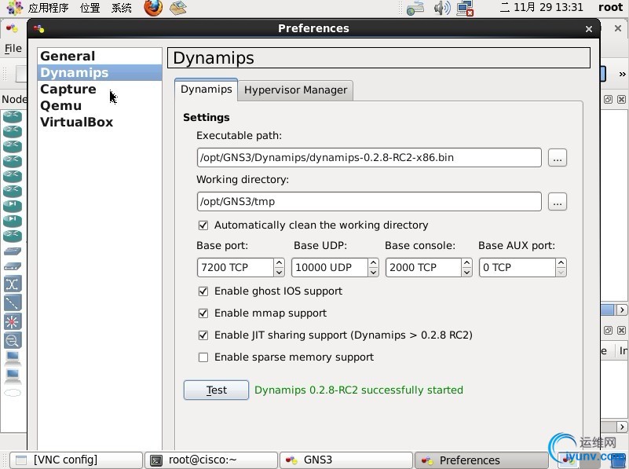The width and height of the screenshot is (629, 469).
Task: Launch Firefox from the top panel
Action: [153, 8]
